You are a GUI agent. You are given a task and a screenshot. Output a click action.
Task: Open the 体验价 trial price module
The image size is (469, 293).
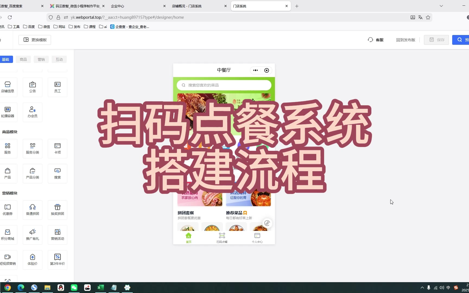point(33,260)
